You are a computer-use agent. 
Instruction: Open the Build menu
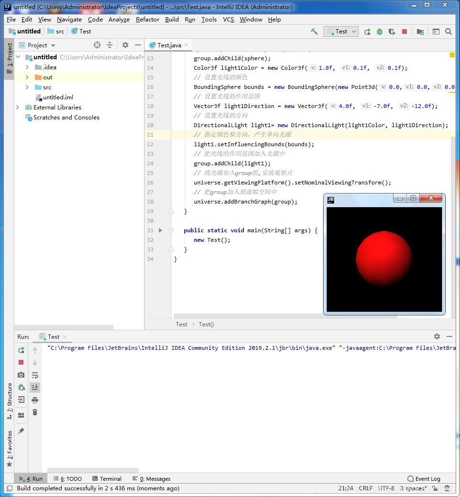(x=172, y=19)
